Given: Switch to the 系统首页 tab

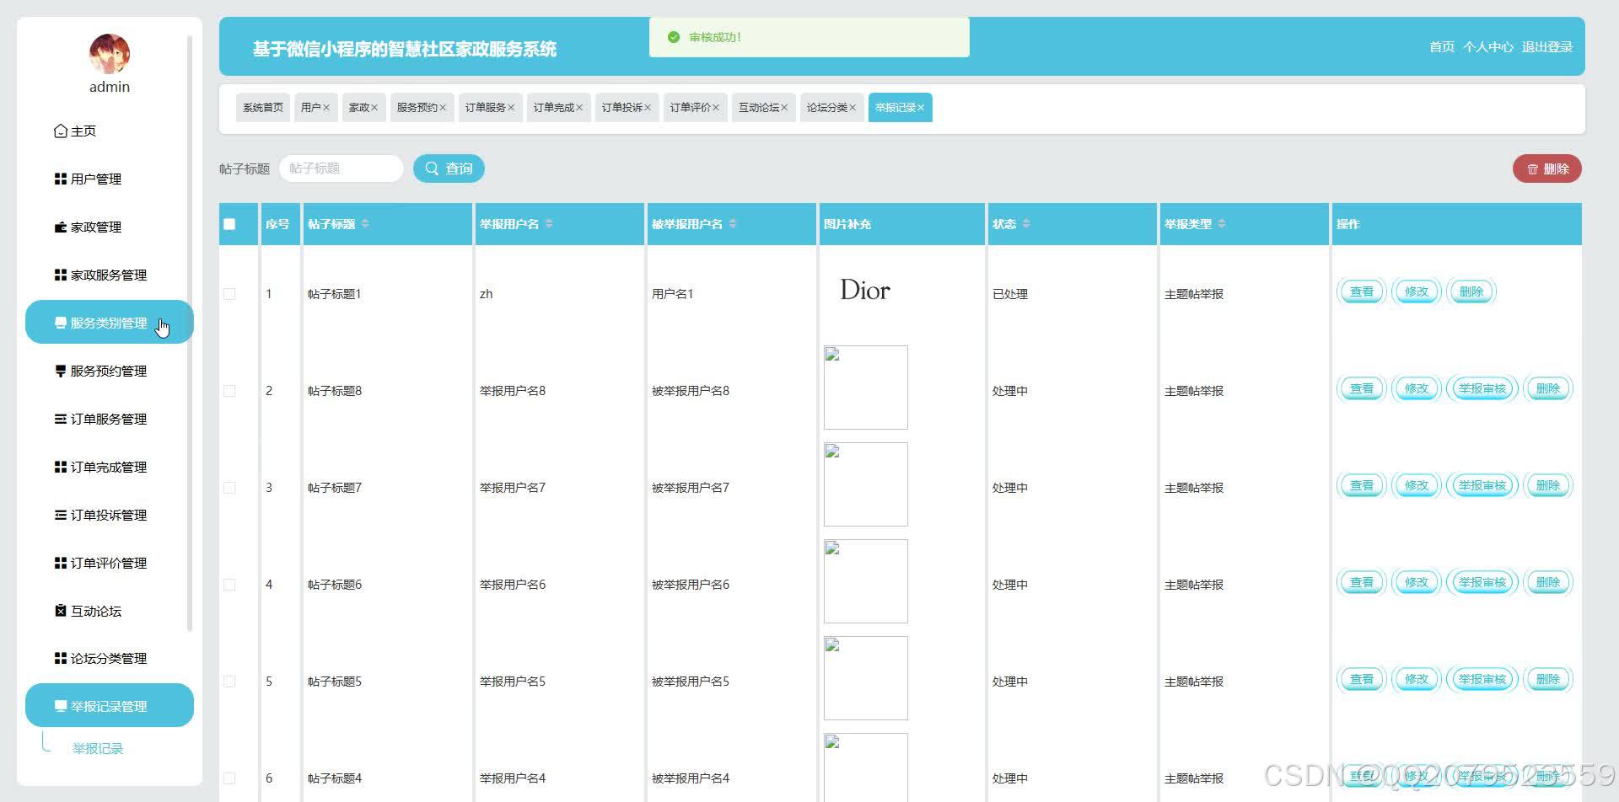Looking at the screenshot, I should click(261, 107).
